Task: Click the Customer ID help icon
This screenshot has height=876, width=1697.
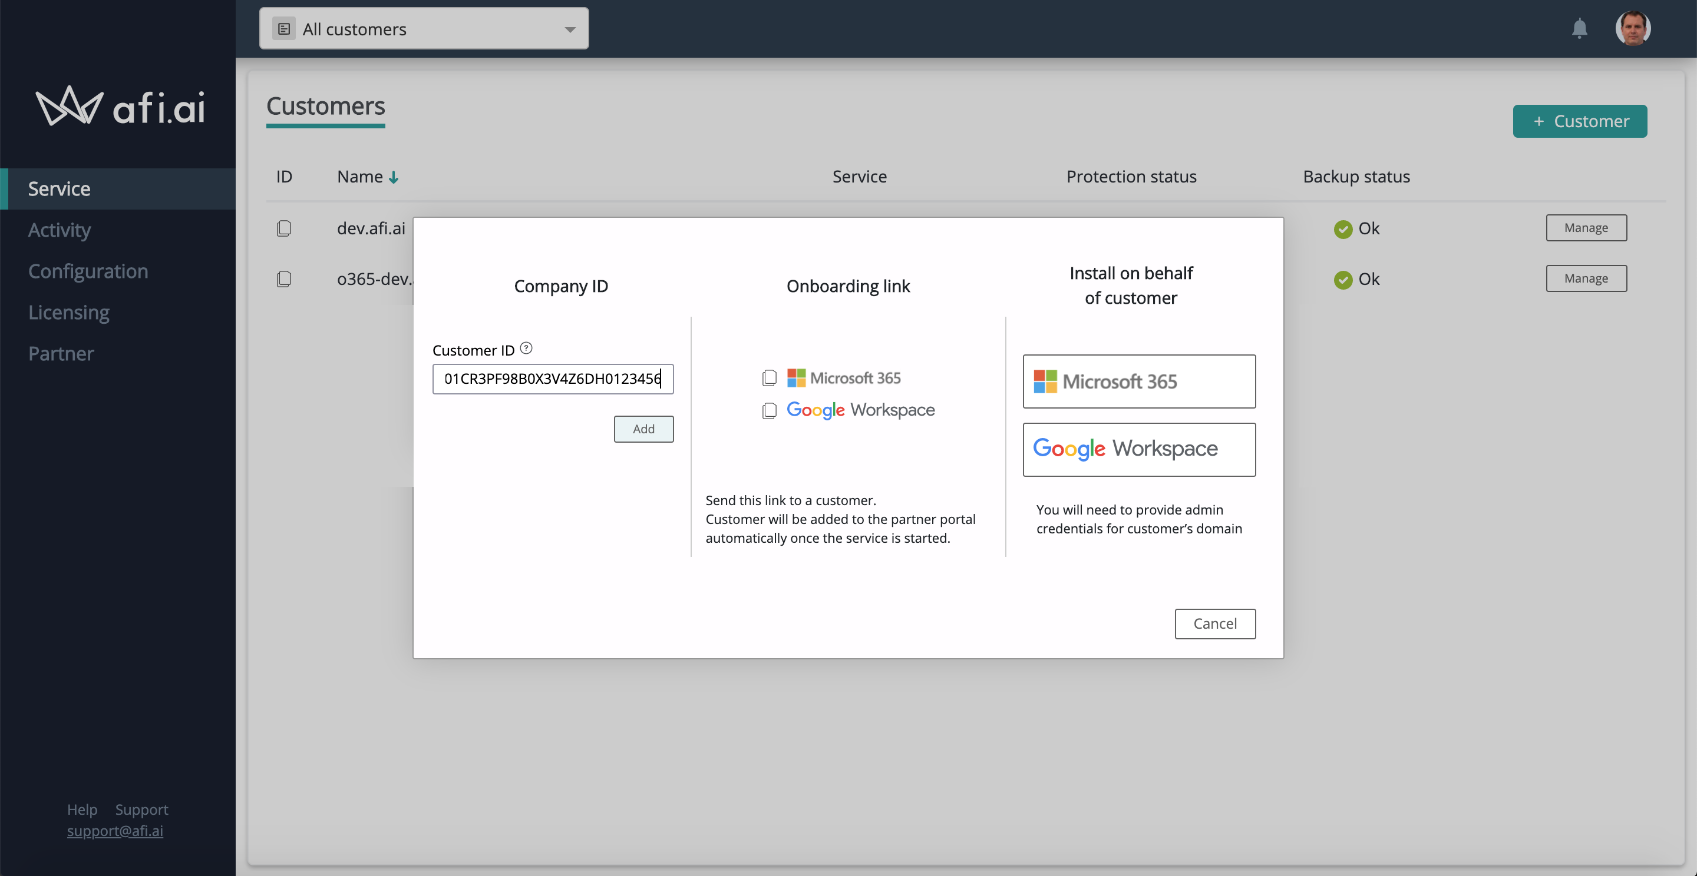Action: click(x=526, y=348)
